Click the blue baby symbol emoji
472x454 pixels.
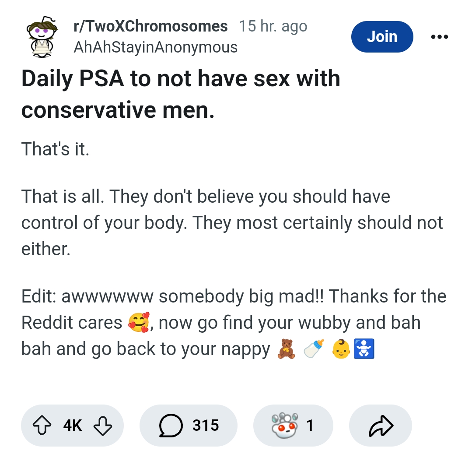pyautogui.click(x=364, y=349)
